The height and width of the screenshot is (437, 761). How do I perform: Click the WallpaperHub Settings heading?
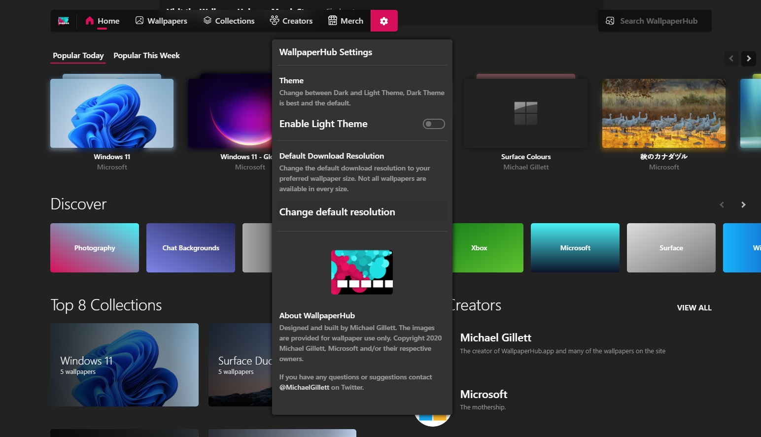tap(326, 52)
